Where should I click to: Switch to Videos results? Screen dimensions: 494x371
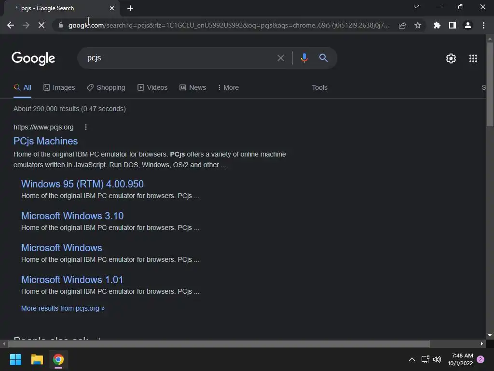(x=152, y=87)
